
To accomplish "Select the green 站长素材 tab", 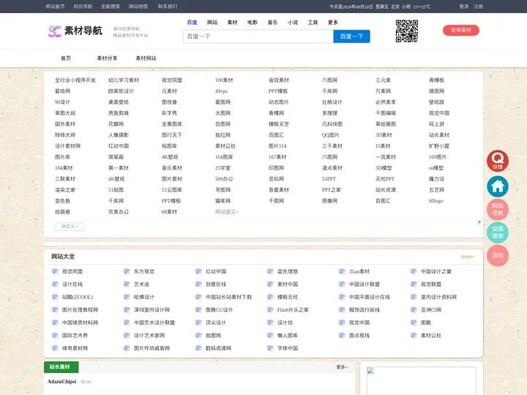I will (x=61, y=367).
